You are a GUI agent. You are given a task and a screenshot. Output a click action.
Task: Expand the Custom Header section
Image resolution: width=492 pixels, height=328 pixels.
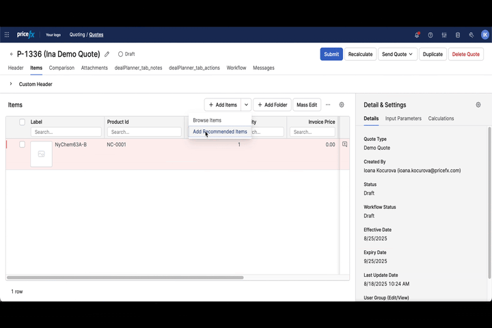[11, 84]
